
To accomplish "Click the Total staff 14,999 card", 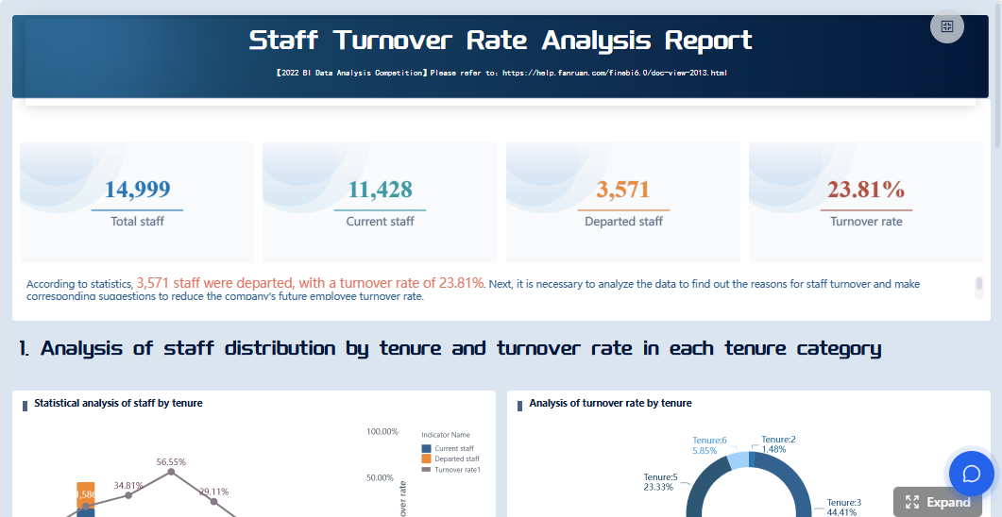I will pyautogui.click(x=137, y=202).
